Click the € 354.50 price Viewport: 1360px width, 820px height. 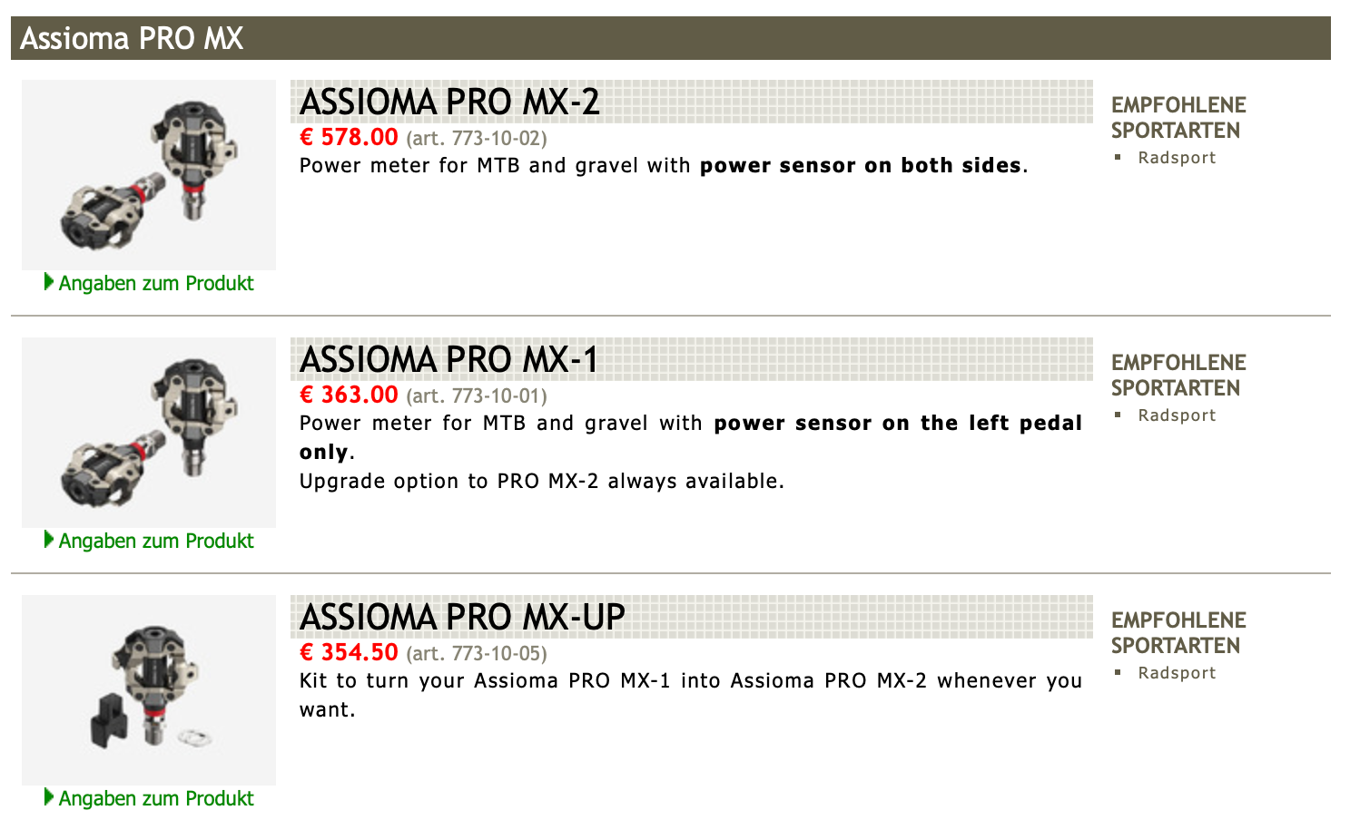tap(349, 653)
